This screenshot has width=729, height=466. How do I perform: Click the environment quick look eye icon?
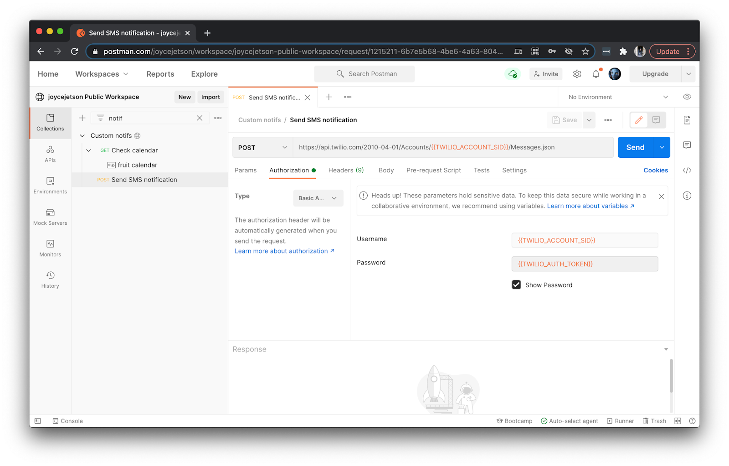coord(687,97)
